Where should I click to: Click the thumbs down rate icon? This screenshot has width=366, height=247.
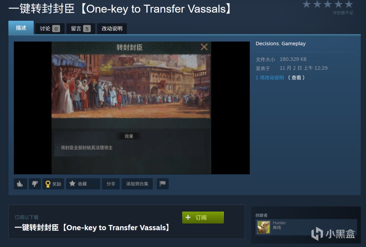[35, 184]
